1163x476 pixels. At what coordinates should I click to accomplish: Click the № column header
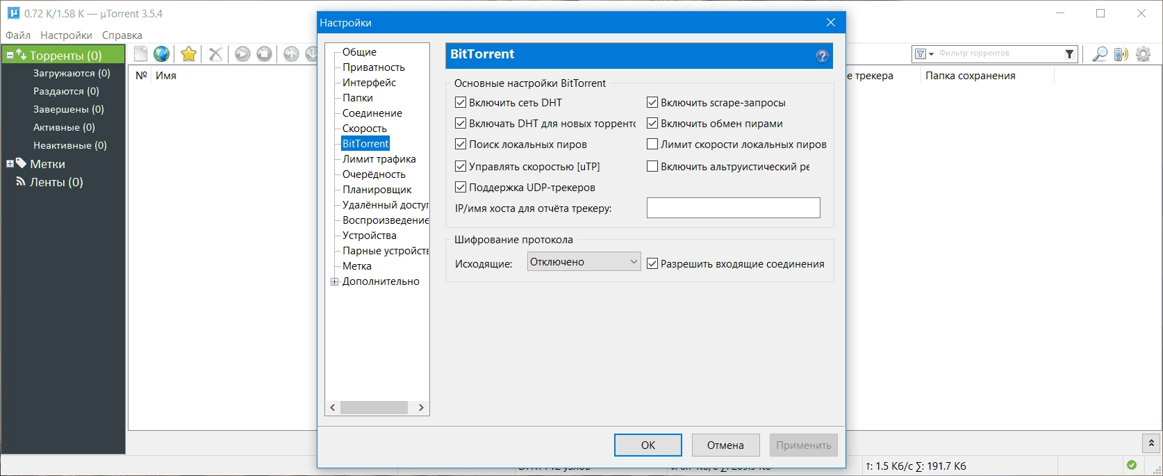coord(141,75)
